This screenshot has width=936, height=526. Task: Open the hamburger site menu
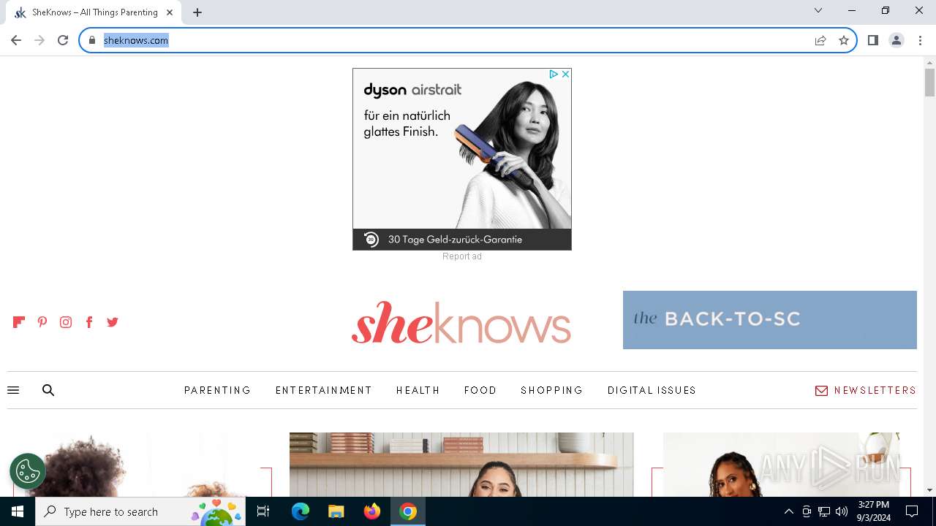pyautogui.click(x=13, y=390)
